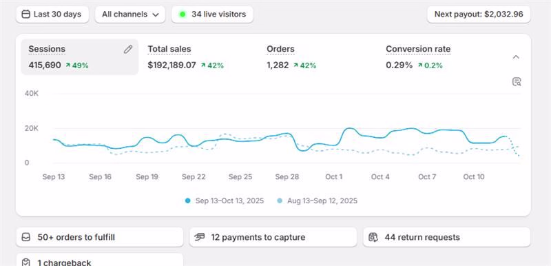Viewport: 551px width, 266px height.
Task: Click the inbox icon on orders to fulfill
Action: coord(26,237)
